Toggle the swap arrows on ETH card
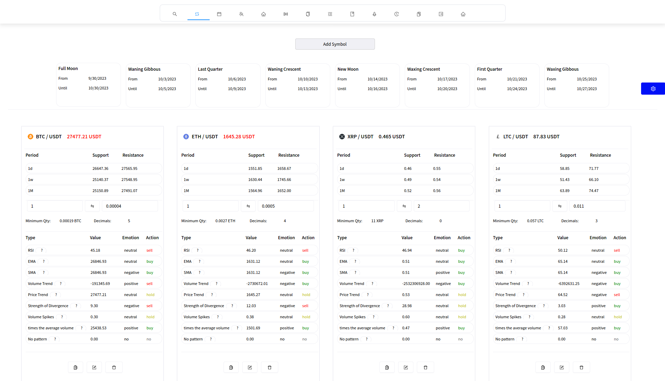The image size is (665, 381). 248,206
